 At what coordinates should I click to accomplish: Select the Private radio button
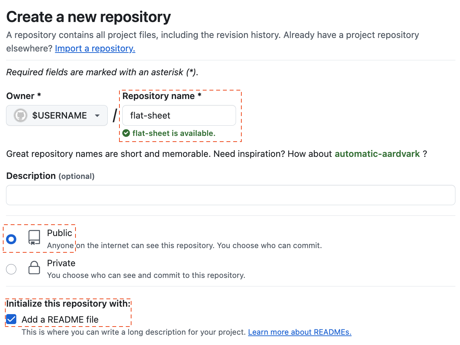tap(11, 269)
